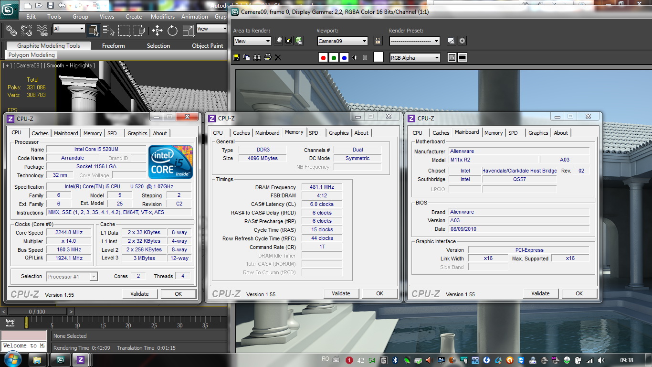652x367 pixels.
Task: Open Graphics tab in Mainboard CPU-Z window
Action: pyautogui.click(x=538, y=133)
